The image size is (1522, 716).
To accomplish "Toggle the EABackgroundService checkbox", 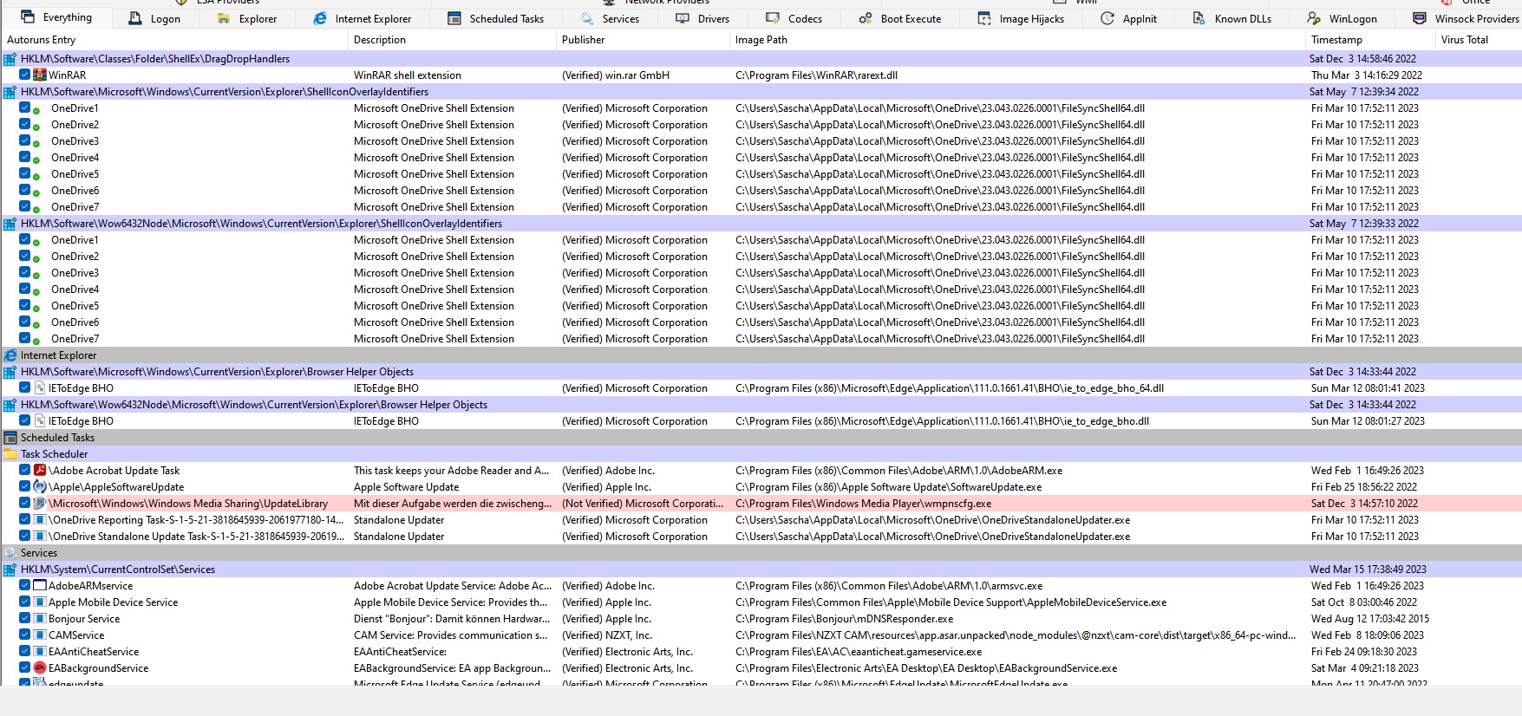I will (25, 667).
